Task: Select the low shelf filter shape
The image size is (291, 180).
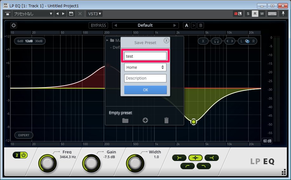Action: click(x=179, y=157)
